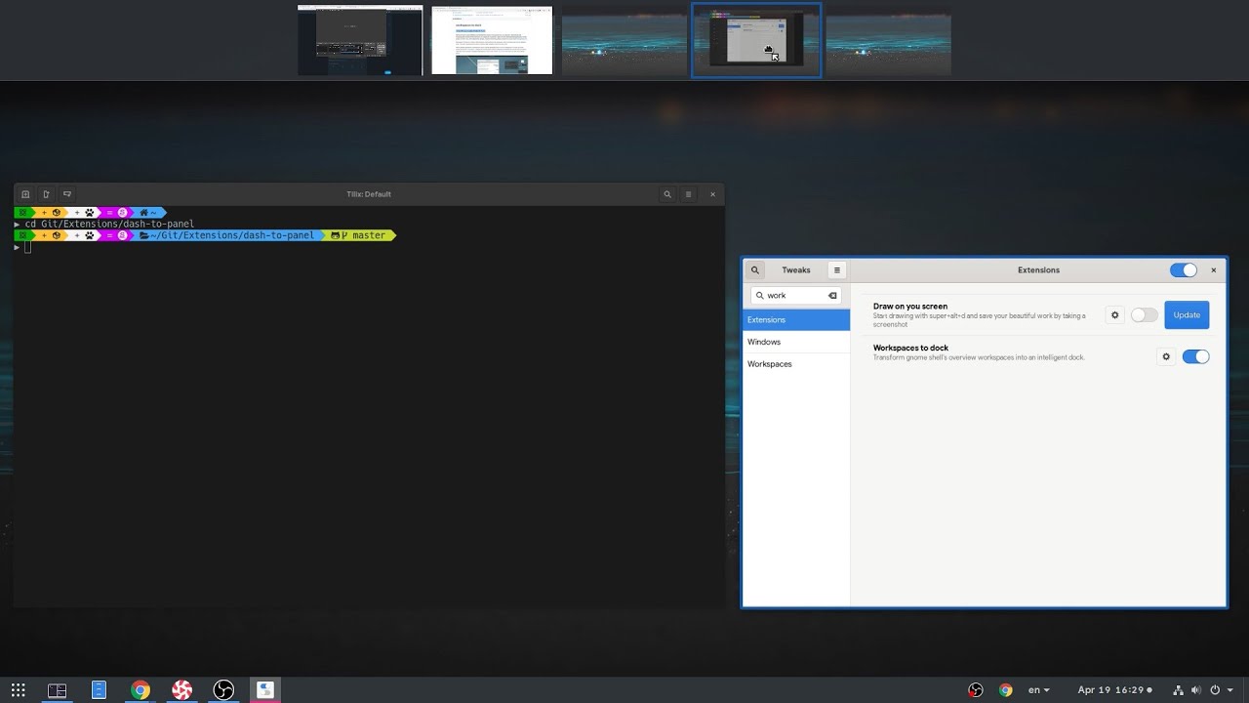Viewport: 1249px width, 703px height.
Task: Open the Tilix terminal icon in the panel
Action: pos(58,690)
